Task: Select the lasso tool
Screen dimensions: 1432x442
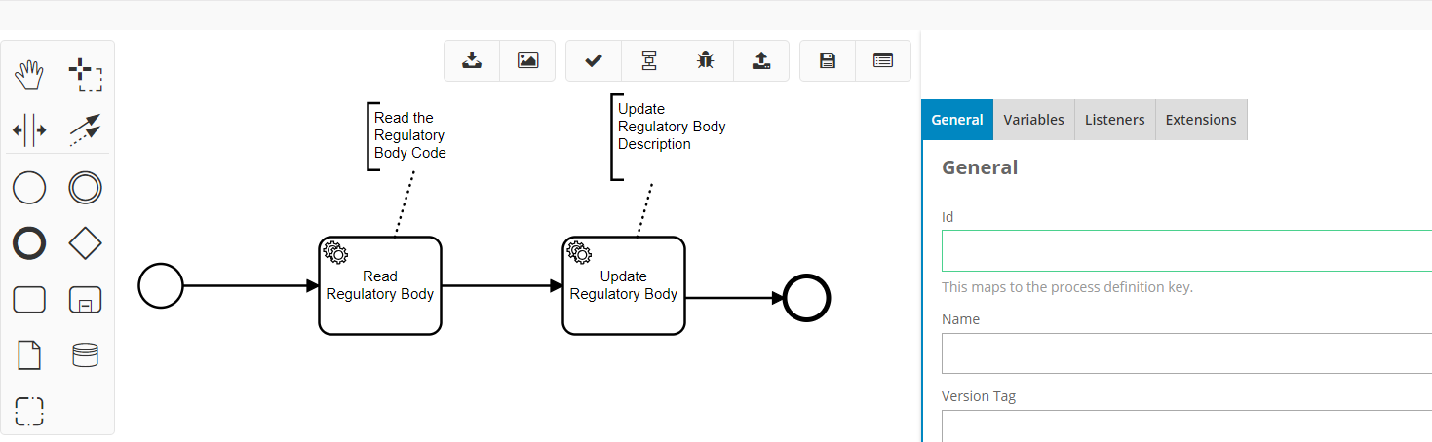Action: click(x=86, y=74)
